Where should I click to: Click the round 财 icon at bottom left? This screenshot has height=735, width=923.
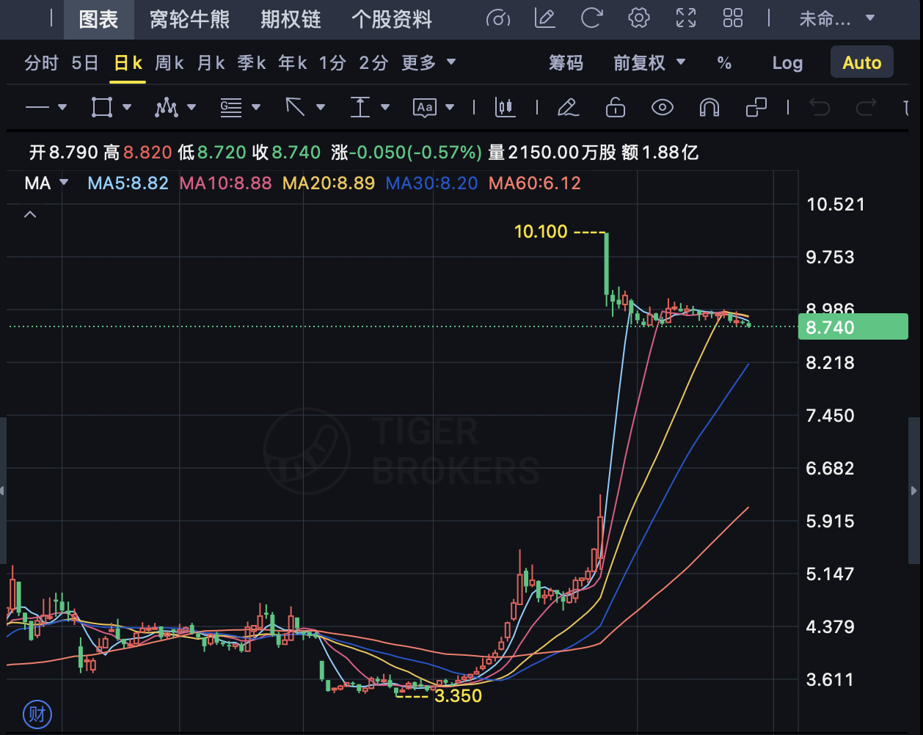[37, 713]
